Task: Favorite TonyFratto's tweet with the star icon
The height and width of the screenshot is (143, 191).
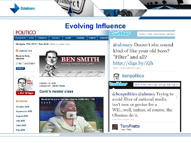Action: click(177, 96)
